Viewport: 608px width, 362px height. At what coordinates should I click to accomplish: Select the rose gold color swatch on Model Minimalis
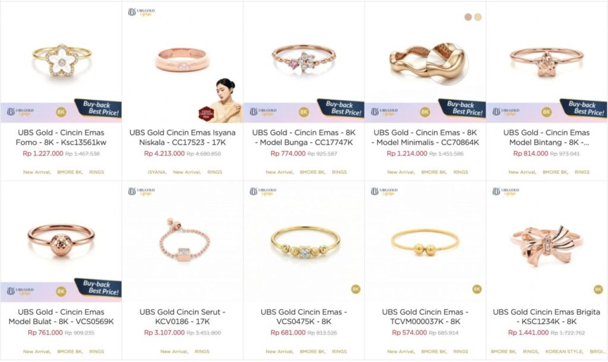[x=468, y=17]
